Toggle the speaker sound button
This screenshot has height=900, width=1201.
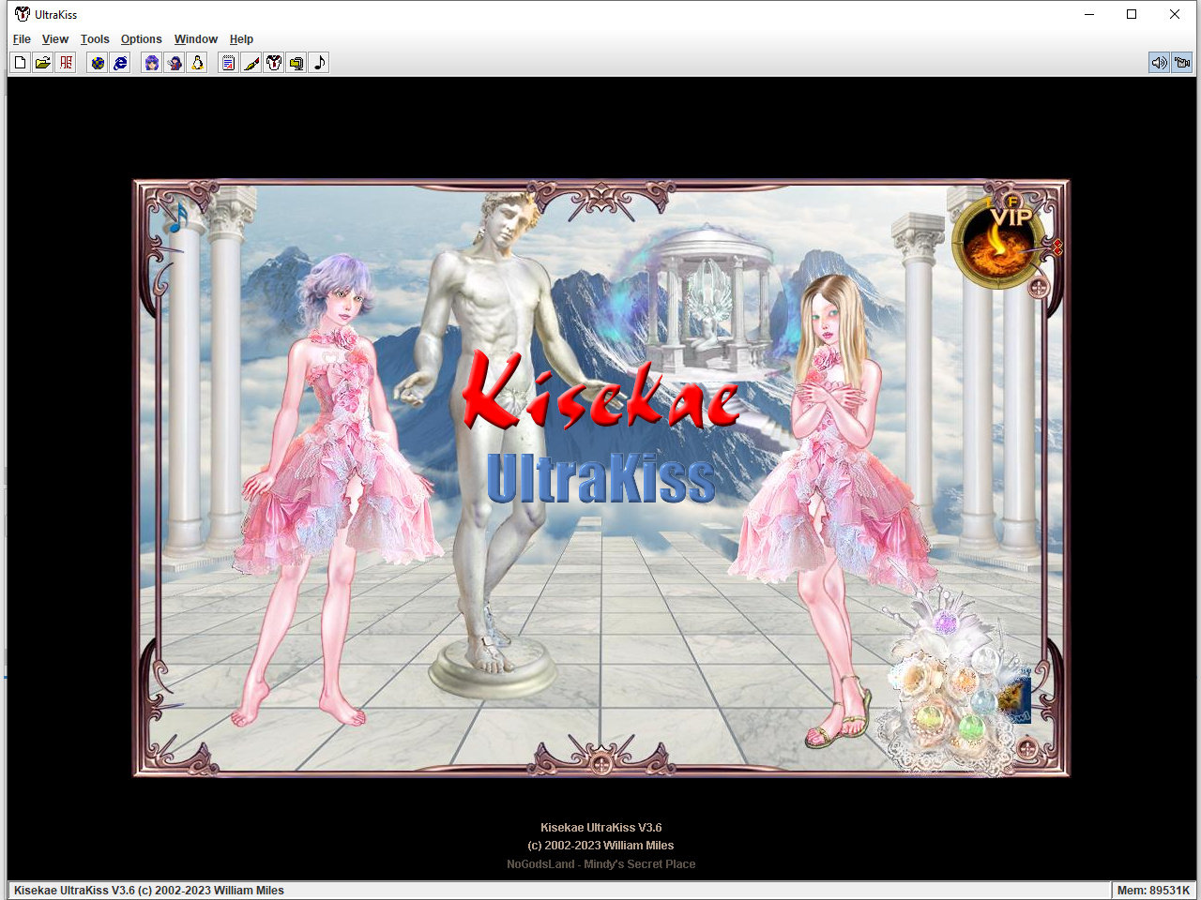click(1160, 63)
